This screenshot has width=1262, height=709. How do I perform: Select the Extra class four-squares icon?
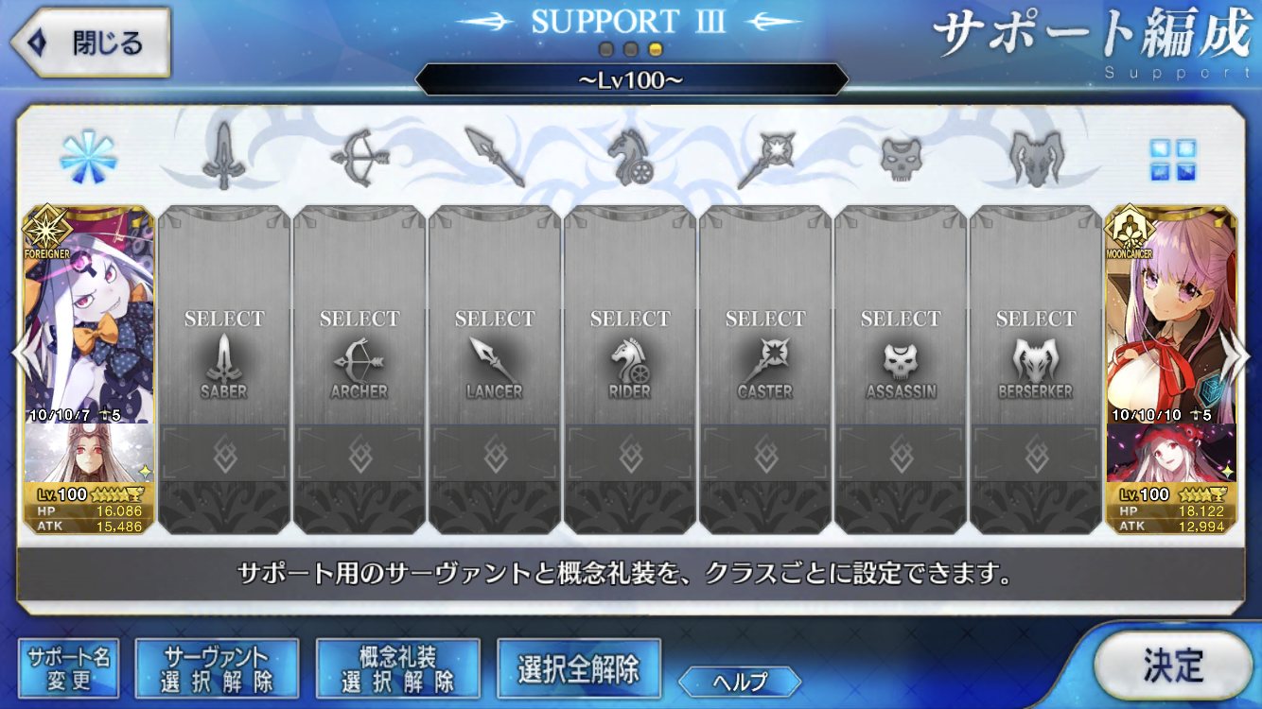point(1172,159)
